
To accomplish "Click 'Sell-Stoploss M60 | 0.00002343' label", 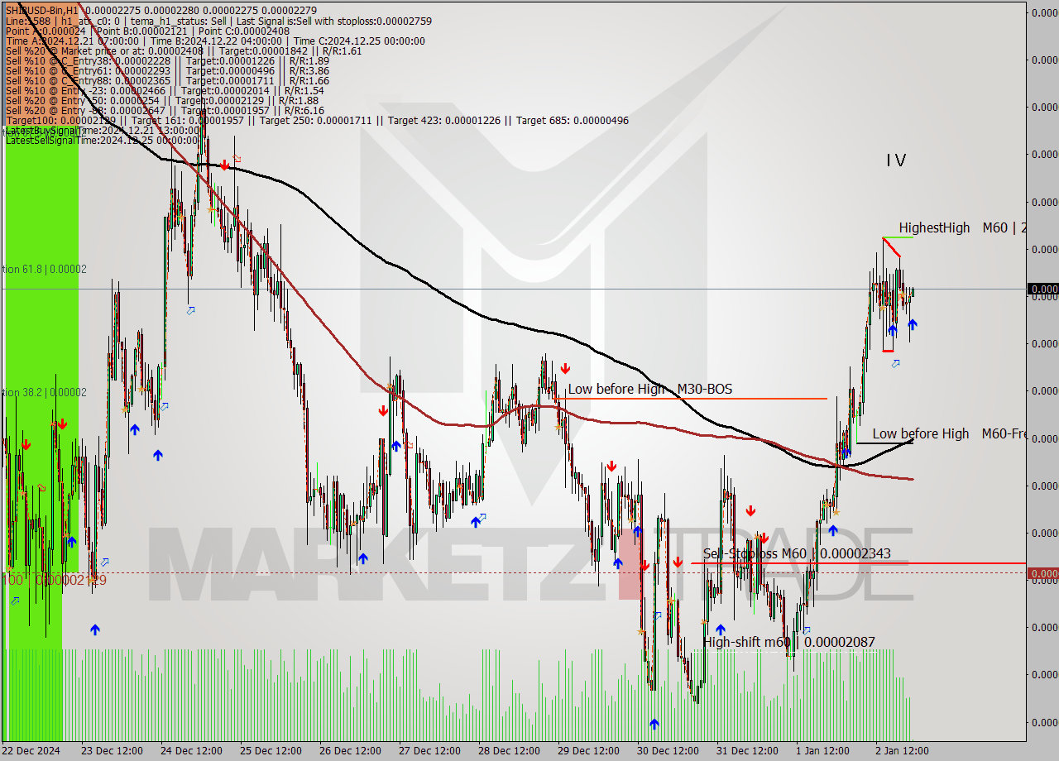I will [x=797, y=553].
